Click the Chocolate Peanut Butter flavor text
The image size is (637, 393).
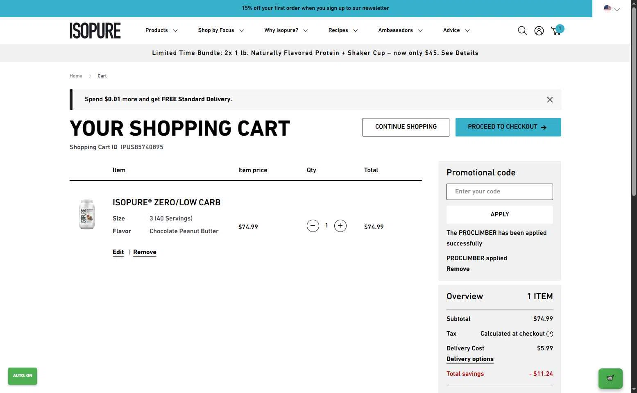pyautogui.click(x=184, y=231)
